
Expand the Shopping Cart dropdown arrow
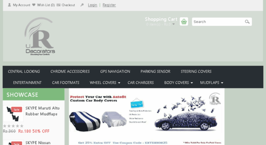[x=174, y=24]
